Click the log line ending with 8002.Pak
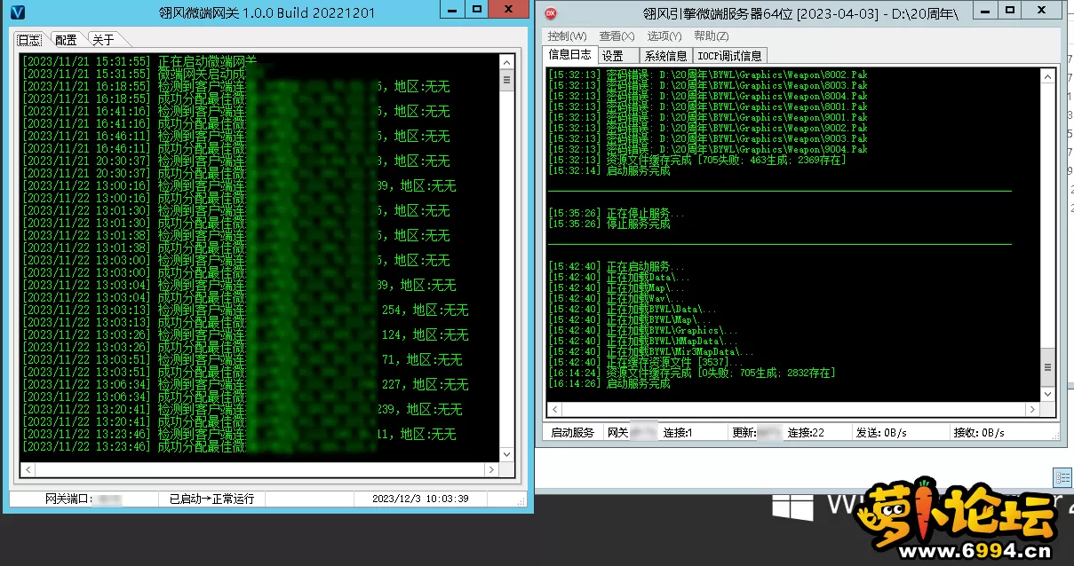 (708, 75)
